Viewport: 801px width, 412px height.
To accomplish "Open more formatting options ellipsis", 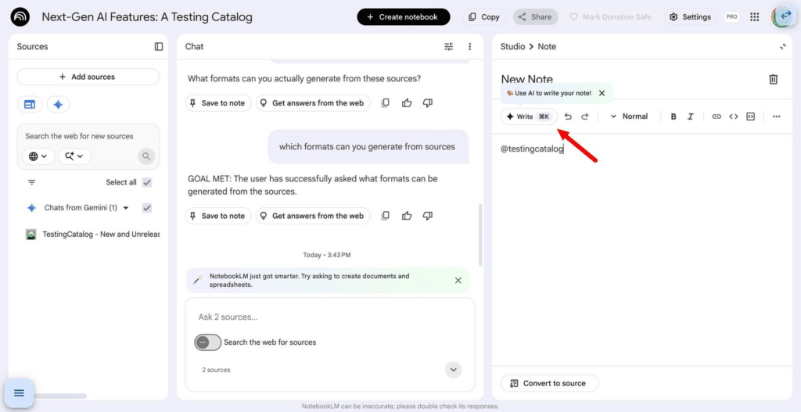I will pos(777,116).
